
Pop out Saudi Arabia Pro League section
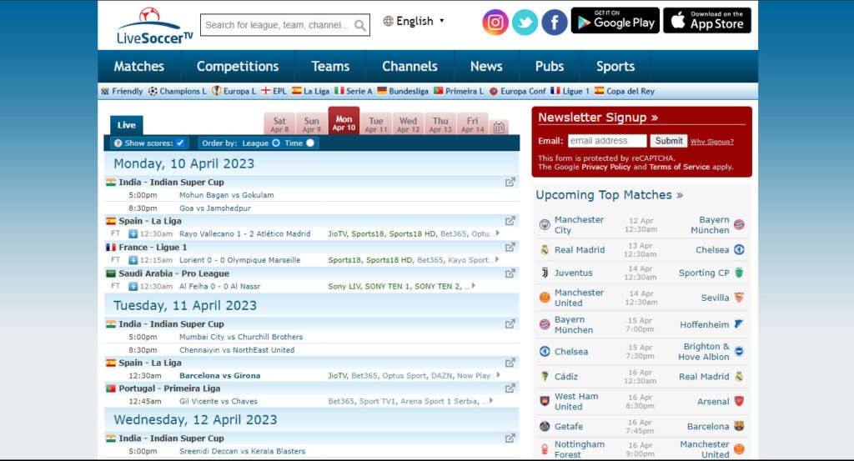[510, 273]
